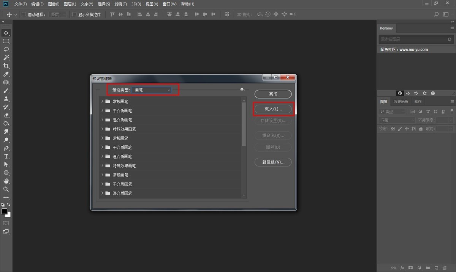Expand the first 常规画笔 folder
456x272 pixels.
click(102, 101)
